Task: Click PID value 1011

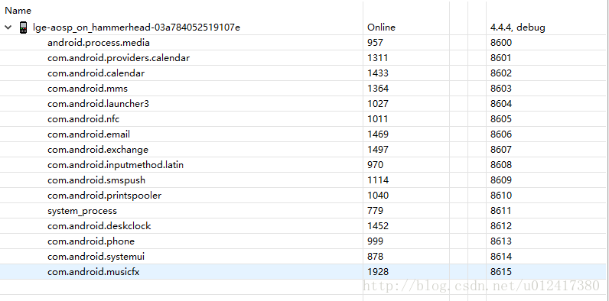Action: [x=377, y=119]
